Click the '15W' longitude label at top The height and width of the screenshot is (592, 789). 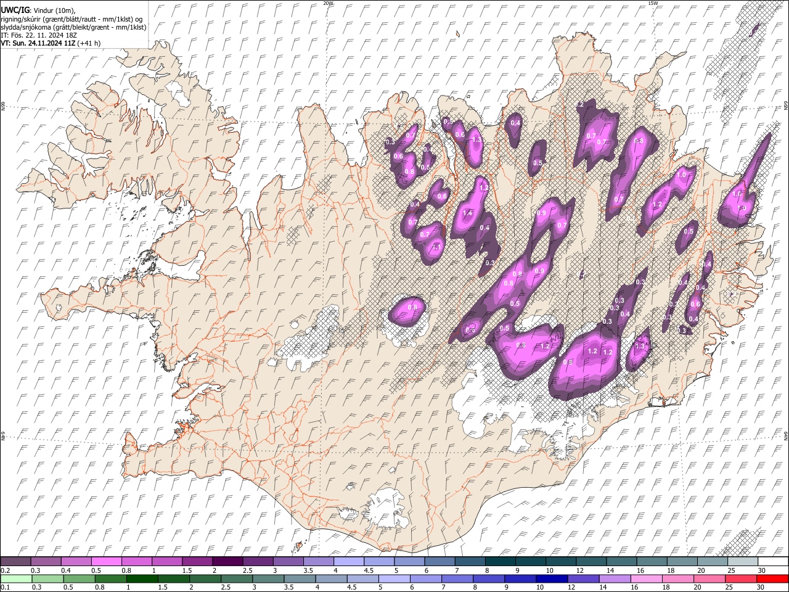(x=652, y=3)
